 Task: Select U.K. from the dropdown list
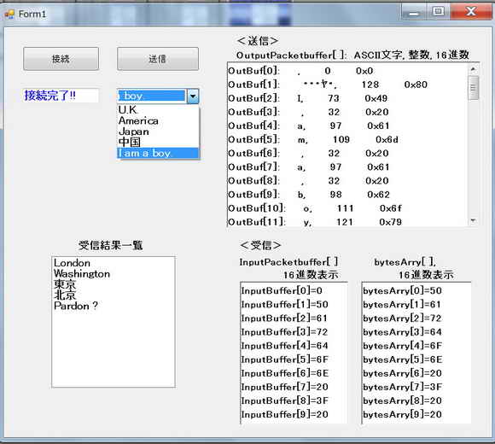(158, 110)
